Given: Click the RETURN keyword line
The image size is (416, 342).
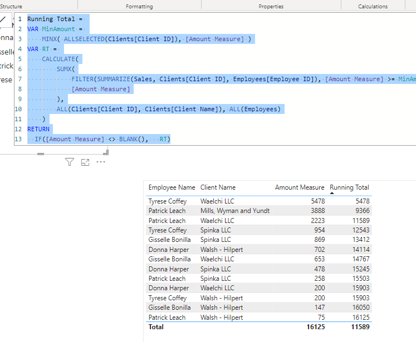Looking at the screenshot, I should tap(38, 129).
